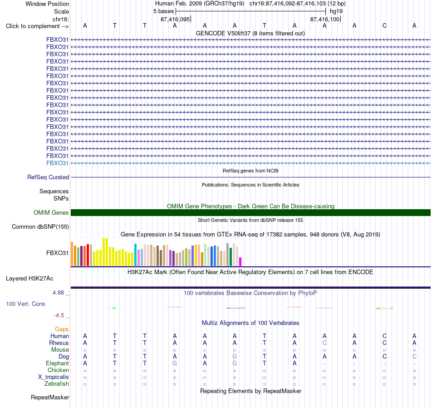The height and width of the screenshot is (408, 431).
Task: Click the 100 Vert. Cons label
Action: (x=25, y=304)
